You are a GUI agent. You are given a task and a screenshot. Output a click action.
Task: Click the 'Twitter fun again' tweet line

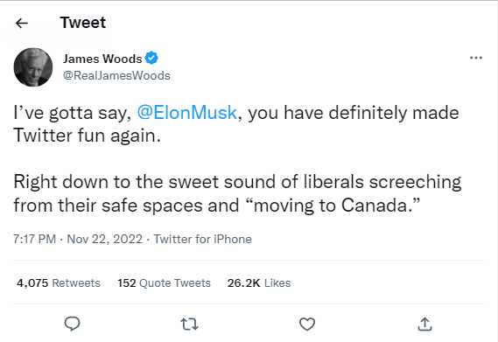tap(87, 136)
